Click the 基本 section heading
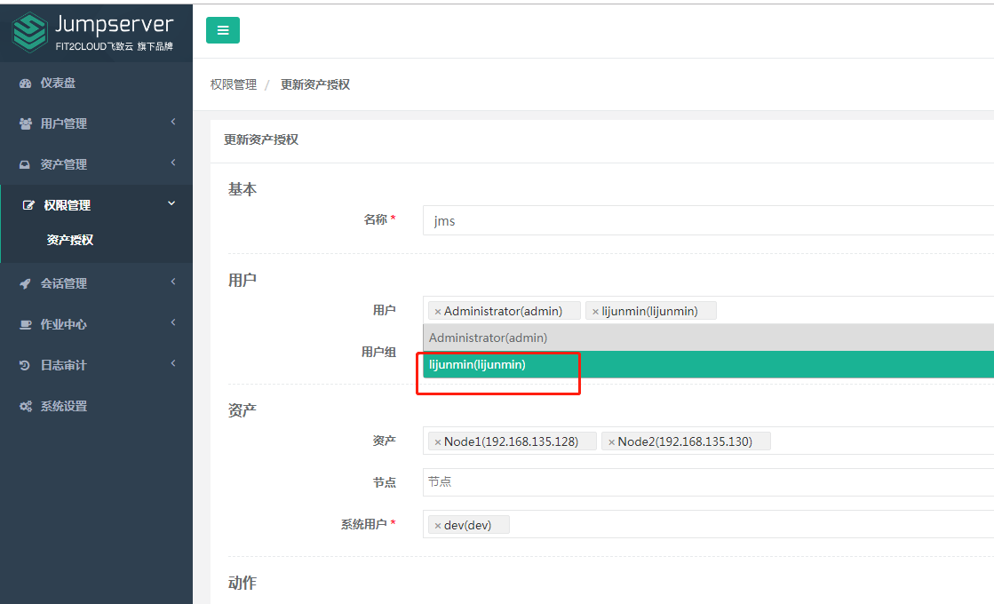This screenshot has height=604, width=994. tap(243, 189)
